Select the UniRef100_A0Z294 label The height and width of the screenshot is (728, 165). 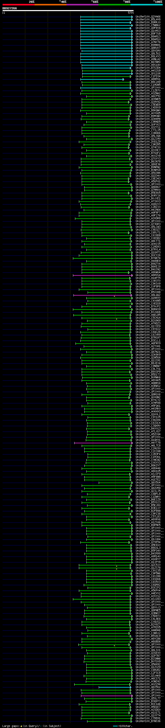pyautogui.click(x=148, y=684)
